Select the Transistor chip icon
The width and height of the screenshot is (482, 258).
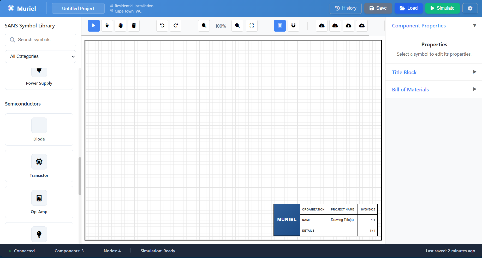39,162
